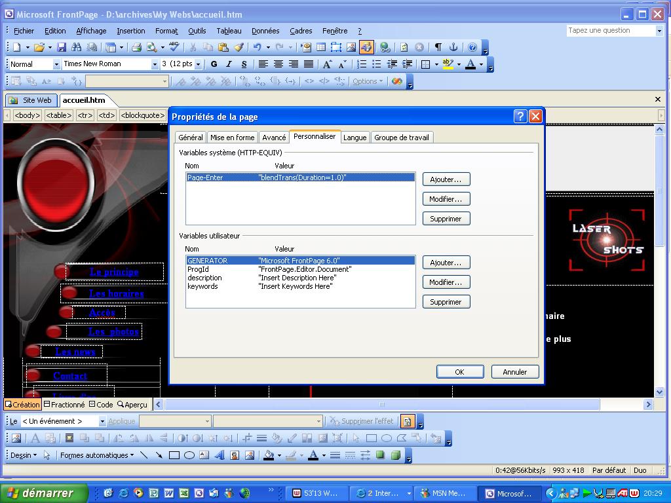
Task: Toggle the show-all paragraph marks button
Action: coord(438,47)
